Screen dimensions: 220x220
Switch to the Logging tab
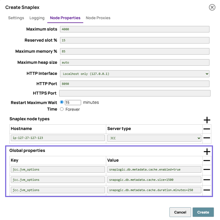pos(37,18)
